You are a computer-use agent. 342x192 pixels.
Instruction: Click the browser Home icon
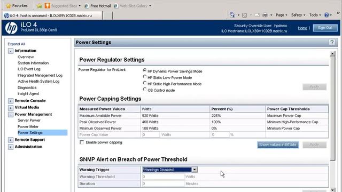tap(232, 15)
